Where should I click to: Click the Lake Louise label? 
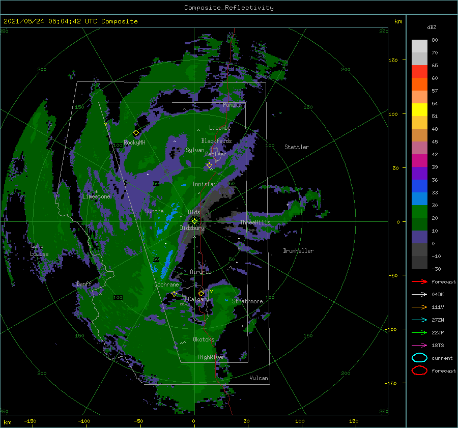(x=39, y=250)
